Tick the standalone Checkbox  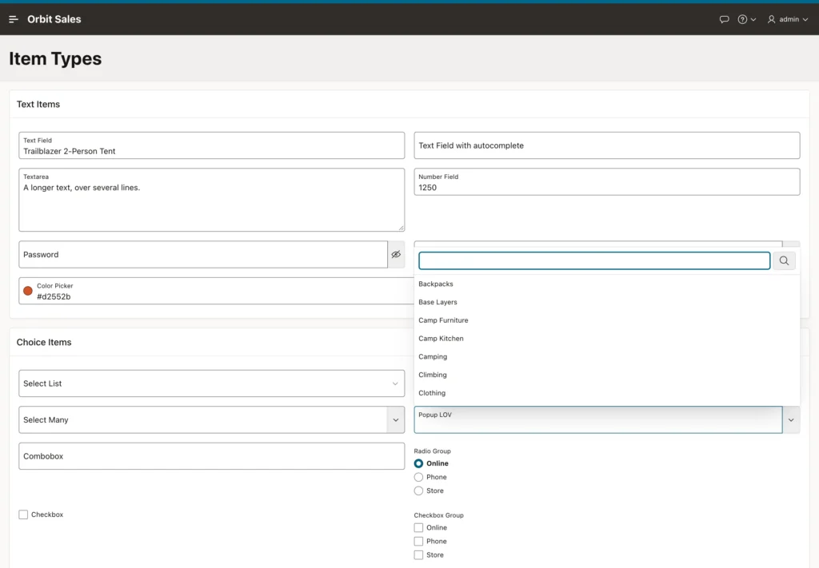(23, 514)
